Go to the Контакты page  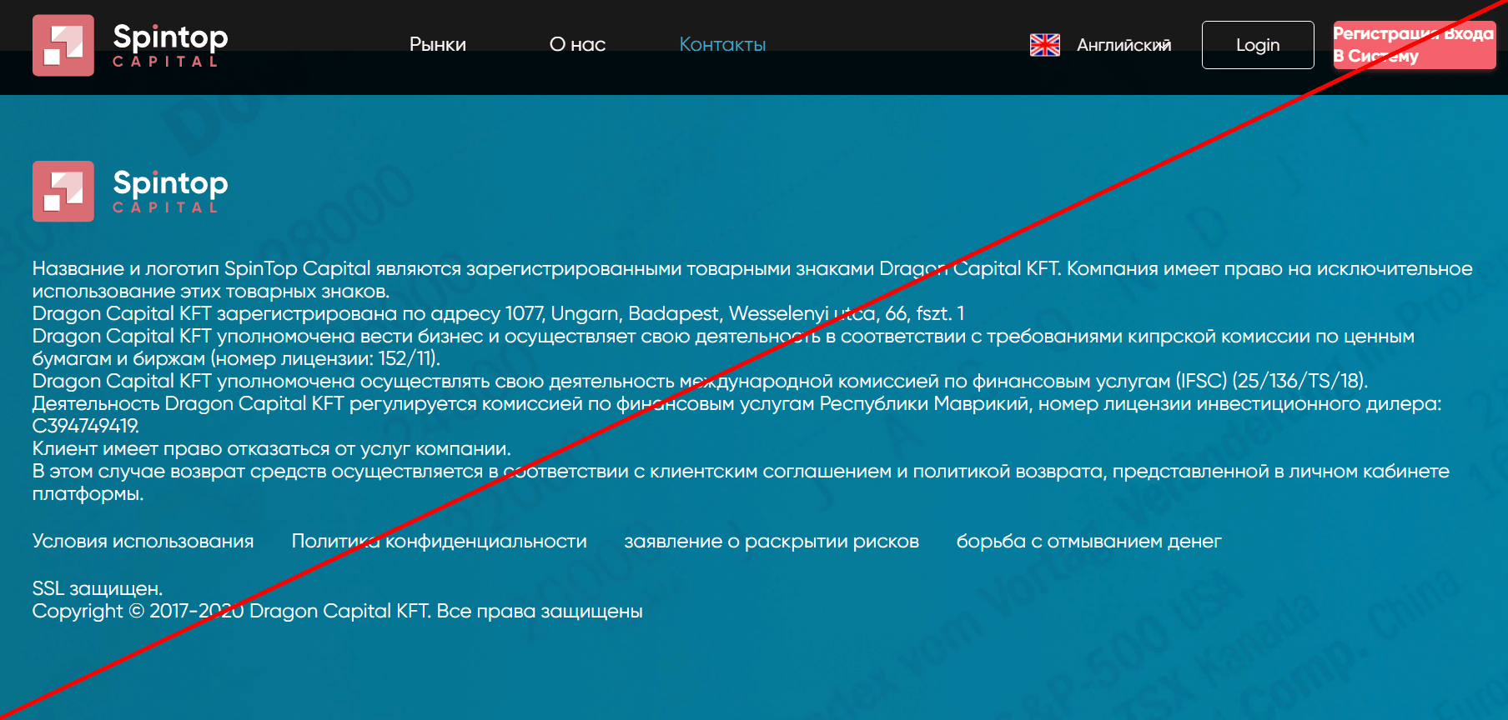click(722, 45)
